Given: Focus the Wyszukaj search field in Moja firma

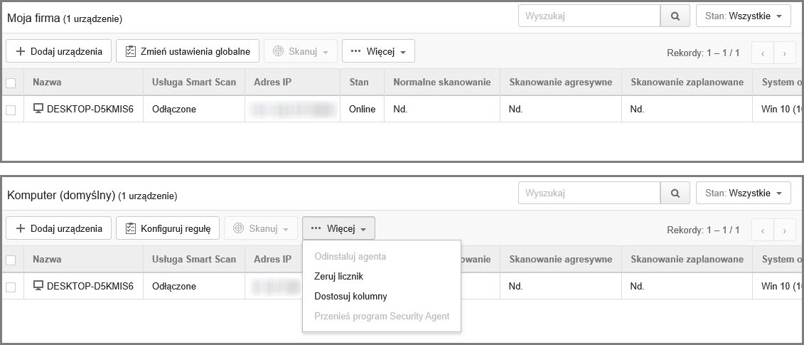Looking at the screenshot, I should (589, 16).
